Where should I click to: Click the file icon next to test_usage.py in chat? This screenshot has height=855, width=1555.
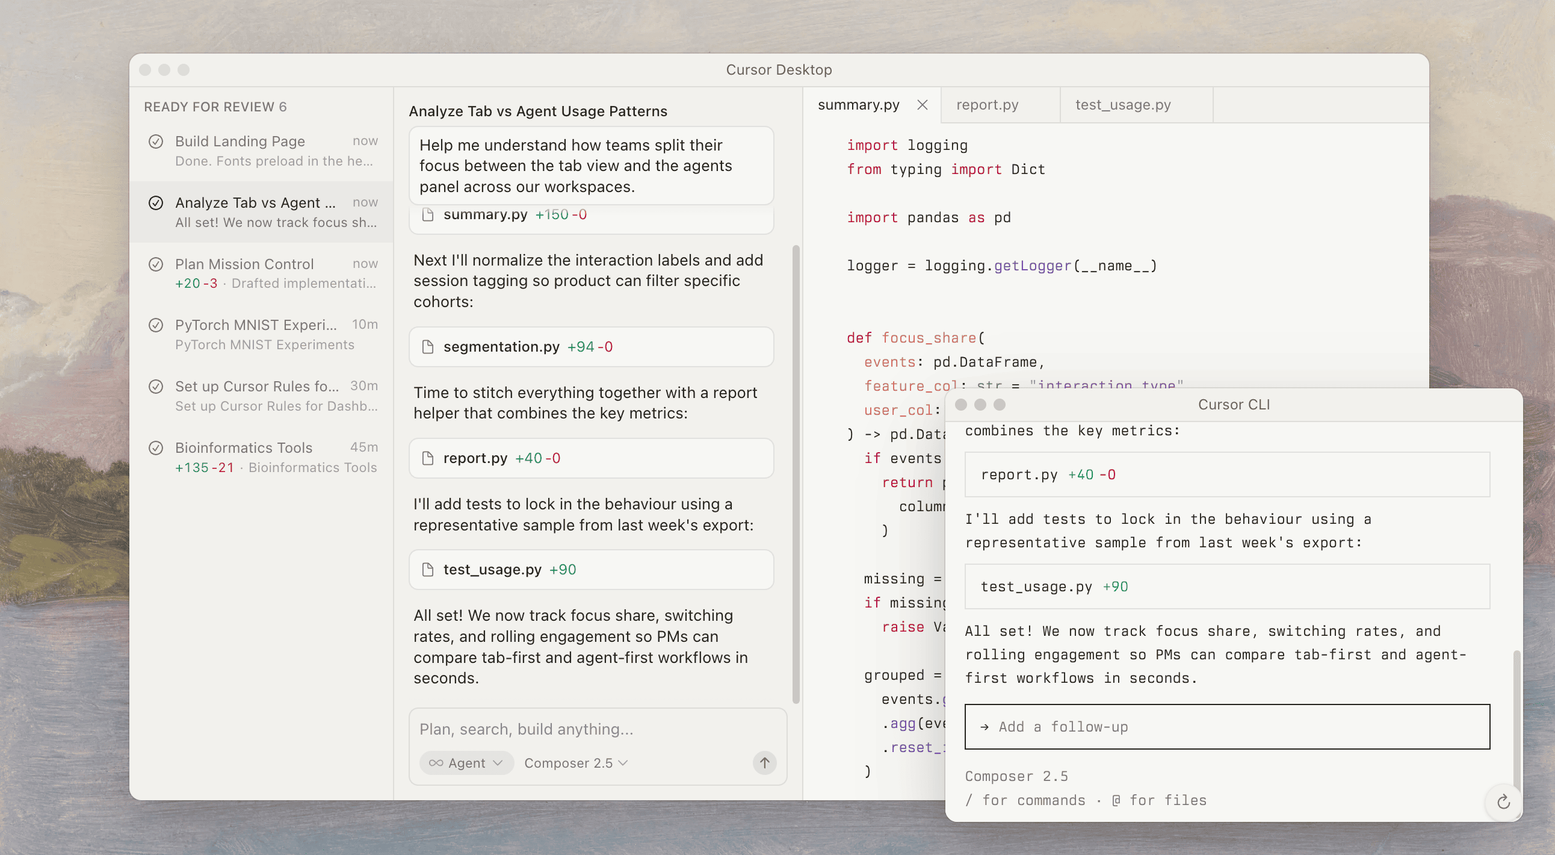[x=428, y=570]
